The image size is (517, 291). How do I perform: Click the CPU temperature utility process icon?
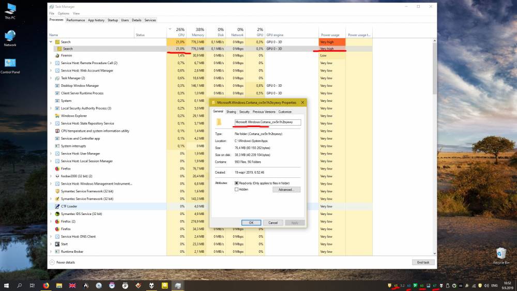[57, 131]
